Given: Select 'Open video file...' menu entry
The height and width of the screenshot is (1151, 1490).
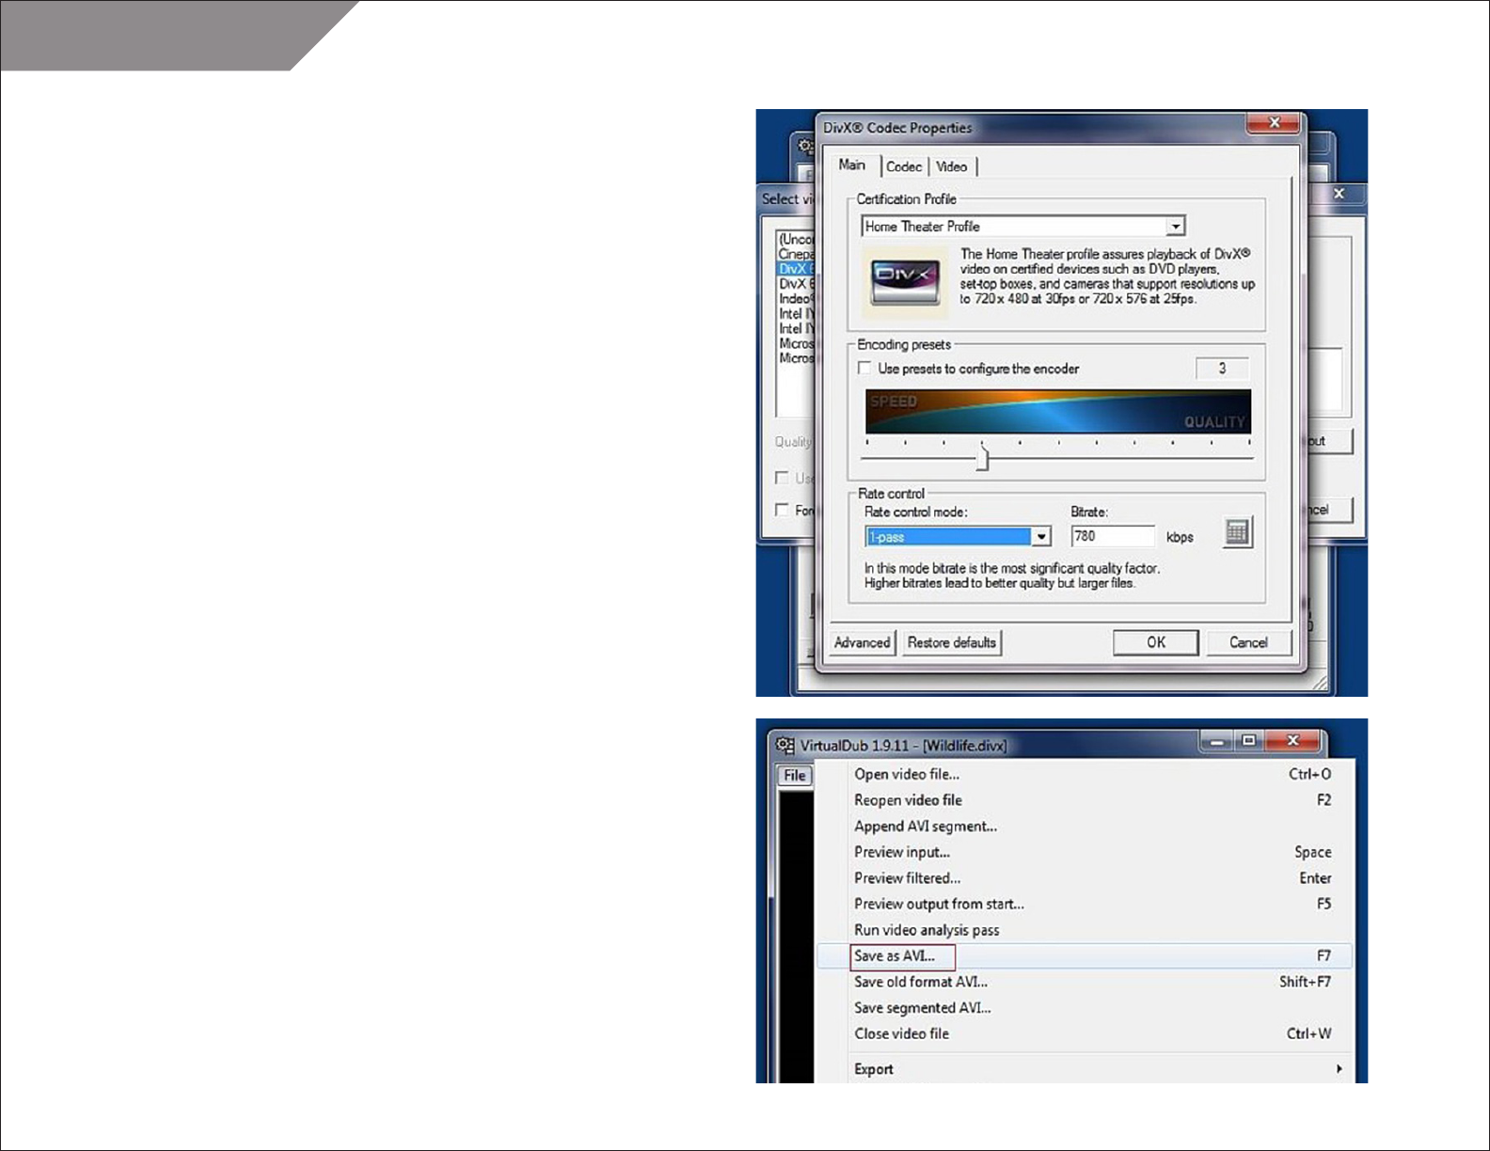Looking at the screenshot, I should tap(906, 775).
